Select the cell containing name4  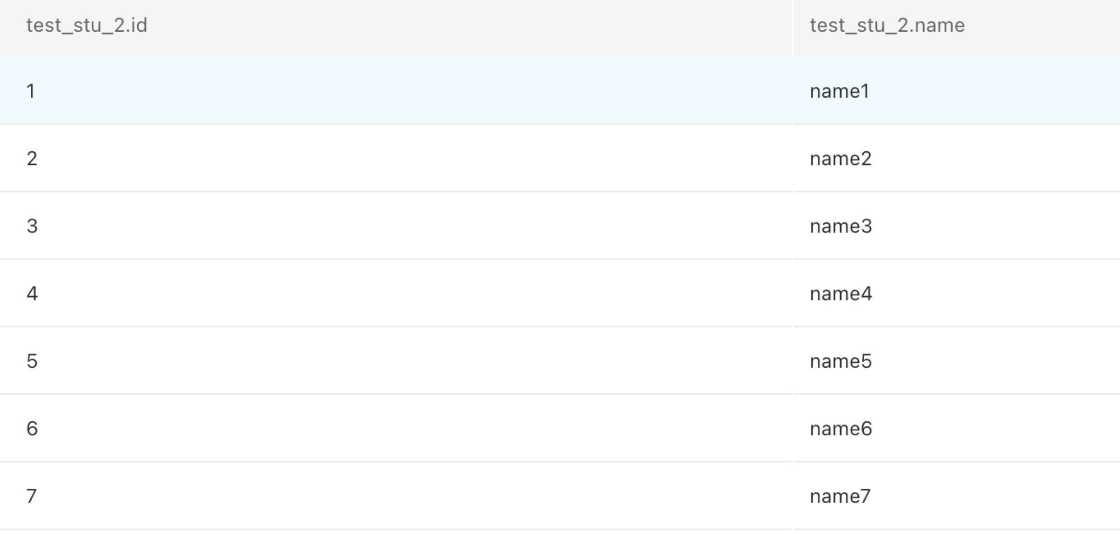tap(956, 293)
